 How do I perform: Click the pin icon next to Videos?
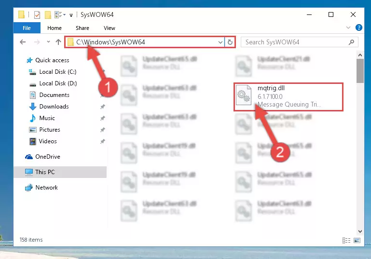click(x=102, y=141)
